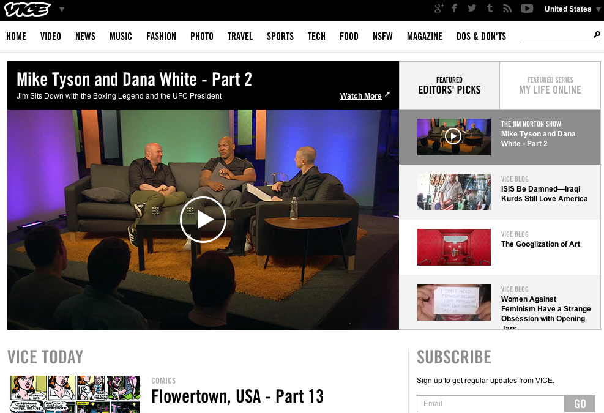The height and width of the screenshot is (413, 604).
Task: Open the Facebook icon link
Action: coord(455,9)
